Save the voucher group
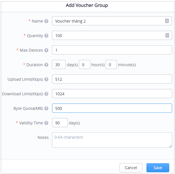Image resolution: width=175 pixels, height=174 pixels. click(x=158, y=168)
